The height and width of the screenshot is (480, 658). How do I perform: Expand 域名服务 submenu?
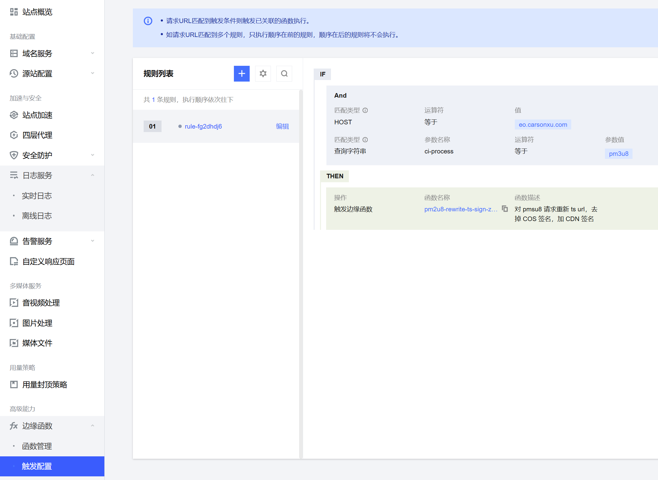point(93,53)
